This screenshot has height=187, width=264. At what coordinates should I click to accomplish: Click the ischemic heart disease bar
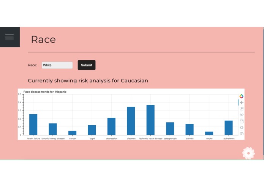(x=150, y=120)
